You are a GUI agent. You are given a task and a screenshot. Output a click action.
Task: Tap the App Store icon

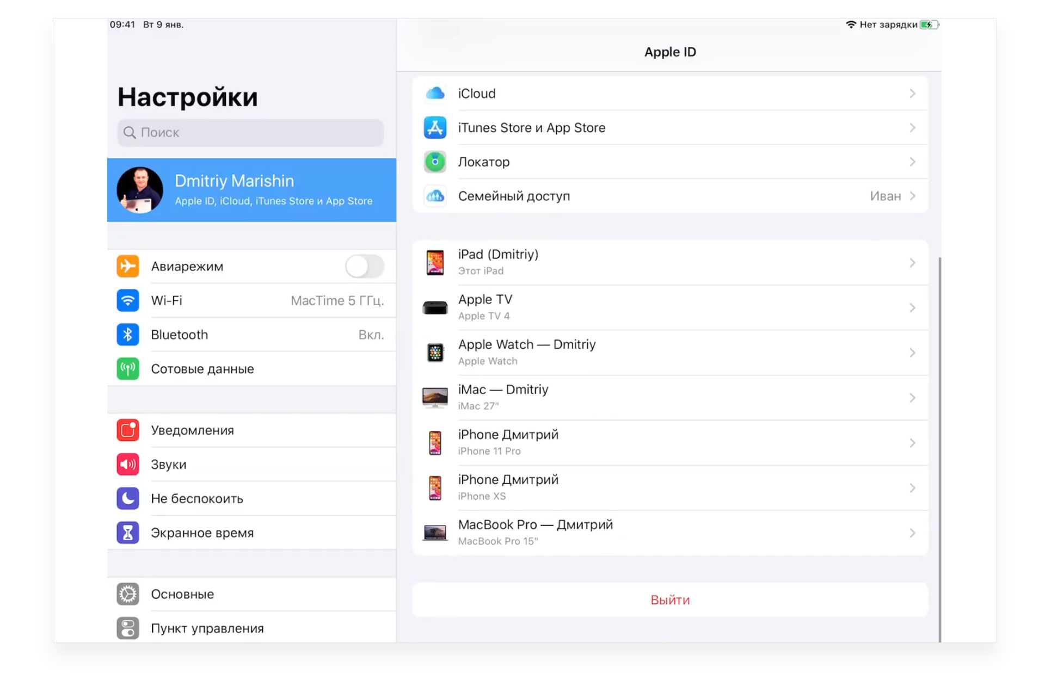click(x=435, y=128)
